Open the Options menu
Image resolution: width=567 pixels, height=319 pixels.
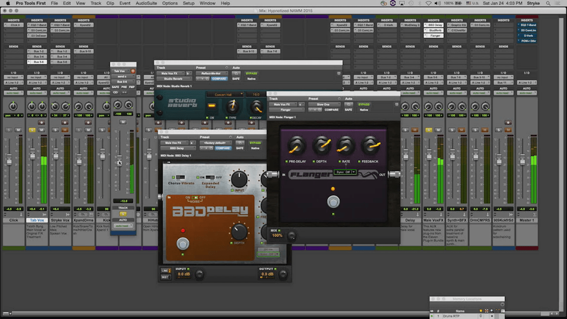coord(170,3)
